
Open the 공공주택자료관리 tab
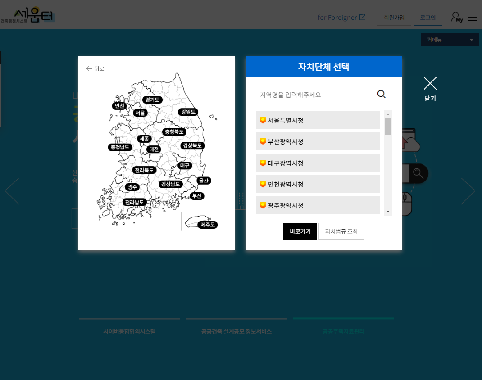[343, 331]
